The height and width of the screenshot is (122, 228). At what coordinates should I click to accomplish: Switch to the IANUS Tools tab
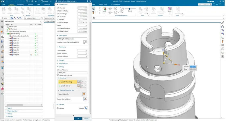(103, 5)
